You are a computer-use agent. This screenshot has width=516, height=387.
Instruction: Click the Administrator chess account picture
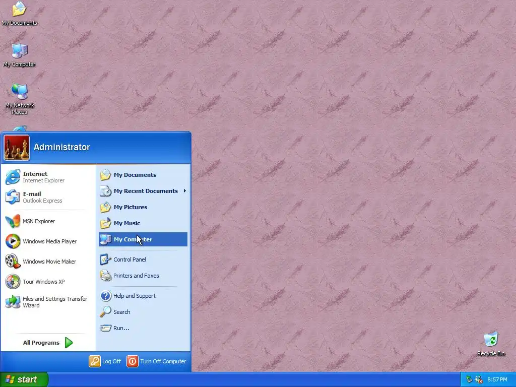(17, 148)
